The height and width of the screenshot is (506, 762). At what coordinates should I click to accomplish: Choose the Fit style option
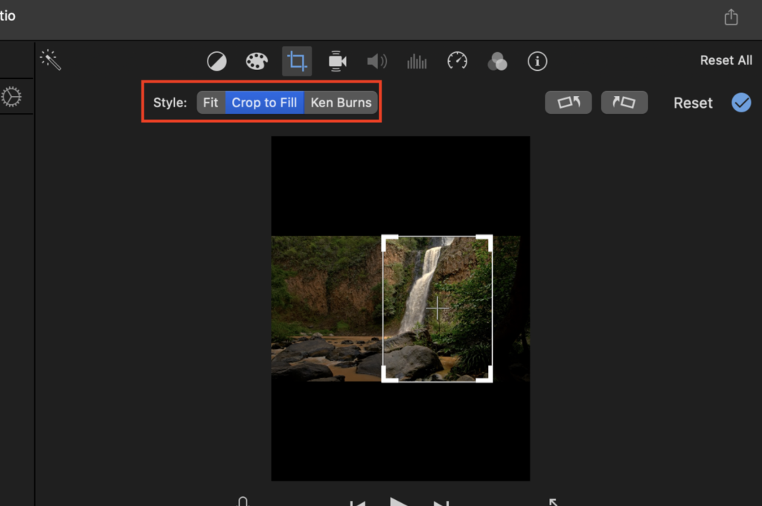tap(211, 103)
